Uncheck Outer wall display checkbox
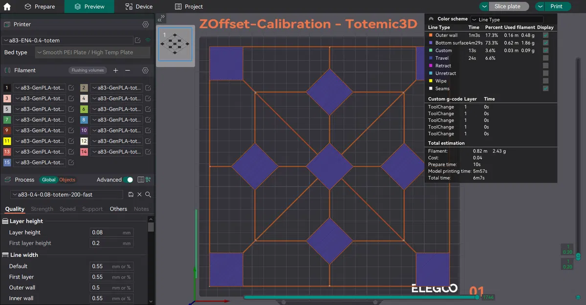586x305 pixels. [545, 35]
